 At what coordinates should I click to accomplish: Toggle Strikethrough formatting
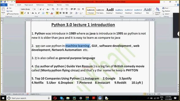pyautogui.click(x=33, y=13)
